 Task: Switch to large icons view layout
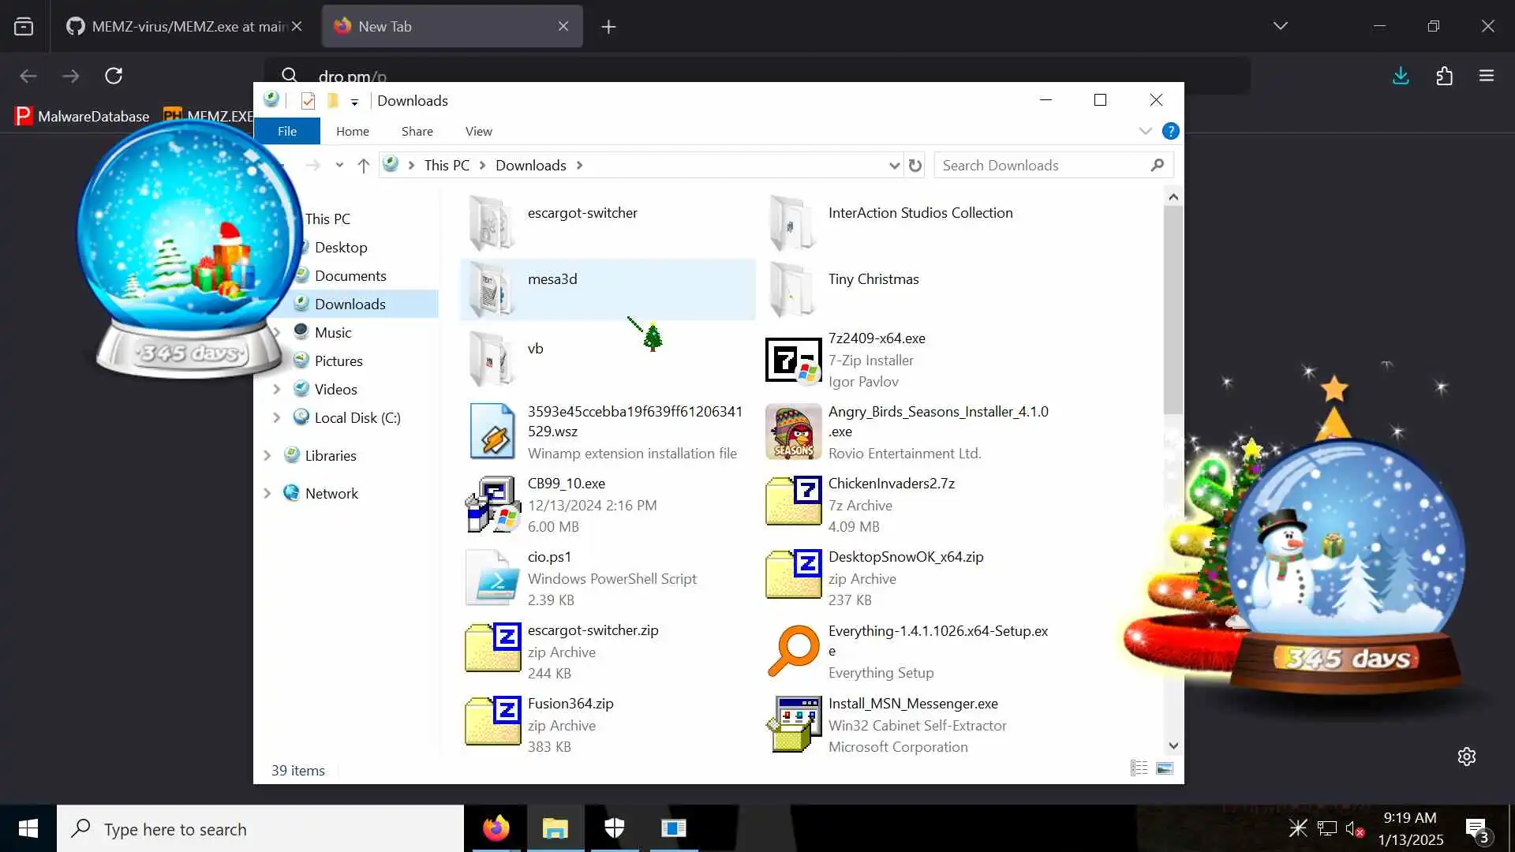(x=1165, y=768)
